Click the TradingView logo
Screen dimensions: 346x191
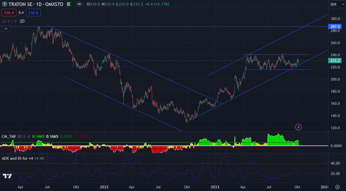coord(7,176)
